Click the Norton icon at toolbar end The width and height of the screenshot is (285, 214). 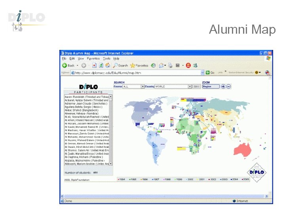(267, 73)
